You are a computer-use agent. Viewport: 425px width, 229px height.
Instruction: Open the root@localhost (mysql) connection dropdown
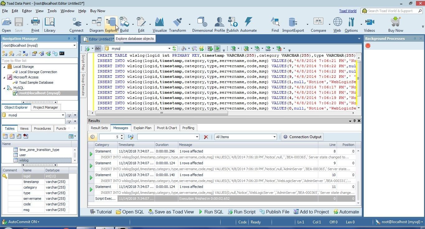(74, 45)
